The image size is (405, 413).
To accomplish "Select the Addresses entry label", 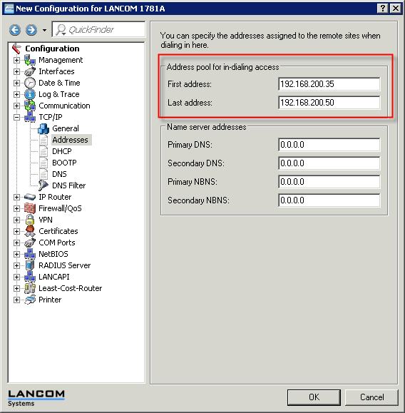I will tap(71, 140).
